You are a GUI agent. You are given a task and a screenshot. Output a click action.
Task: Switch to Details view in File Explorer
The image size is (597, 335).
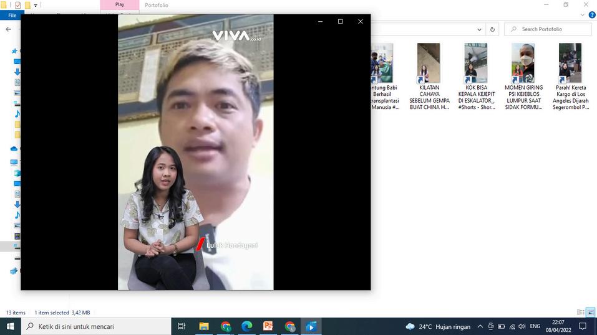(x=581, y=312)
